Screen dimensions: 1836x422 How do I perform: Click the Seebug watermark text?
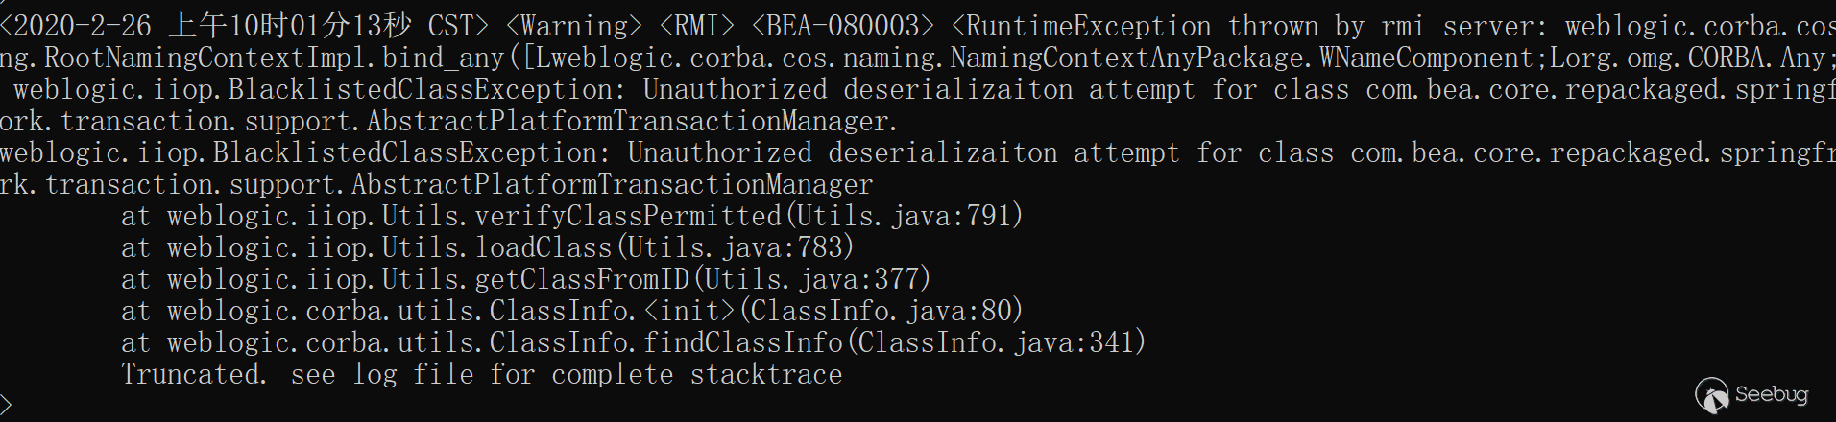click(x=1772, y=394)
